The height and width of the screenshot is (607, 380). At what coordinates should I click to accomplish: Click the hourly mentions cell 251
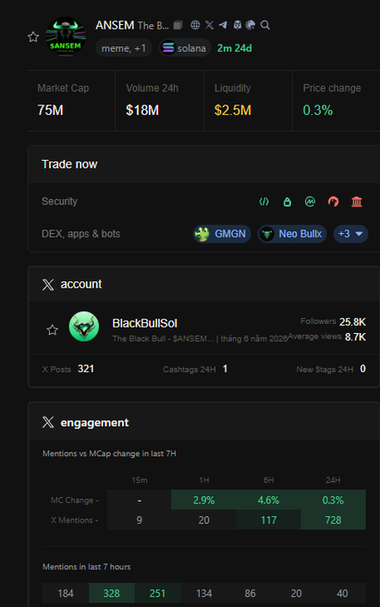[x=158, y=593]
